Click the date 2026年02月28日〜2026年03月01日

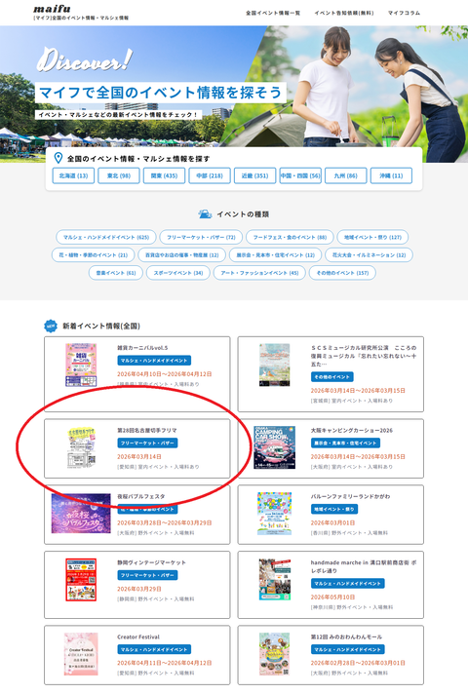click(x=358, y=663)
